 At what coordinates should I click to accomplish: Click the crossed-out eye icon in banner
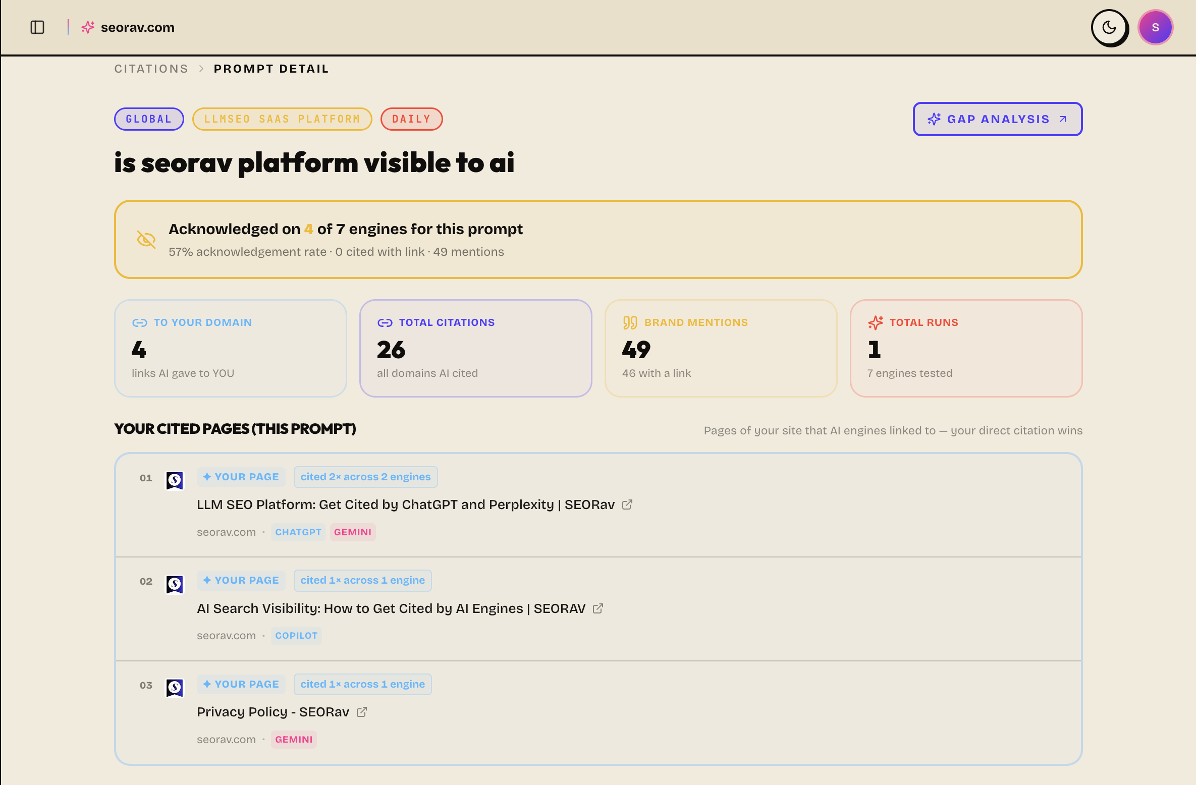click(146, 239)
